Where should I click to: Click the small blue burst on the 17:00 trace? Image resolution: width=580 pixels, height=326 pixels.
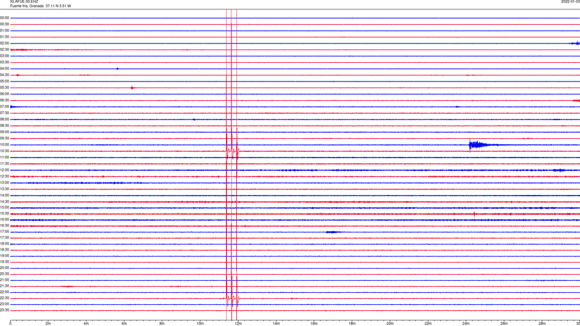point(332,232)
